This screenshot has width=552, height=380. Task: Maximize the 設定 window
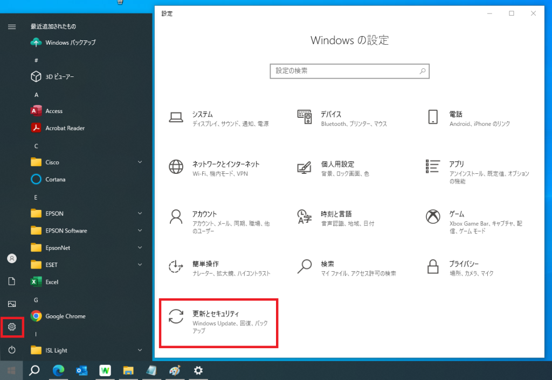[511, 13]
